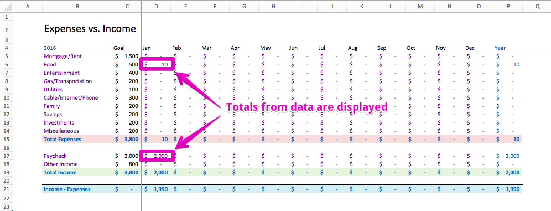Click the Paycheck row label
The image size is (551, 211).
(55, 156)
